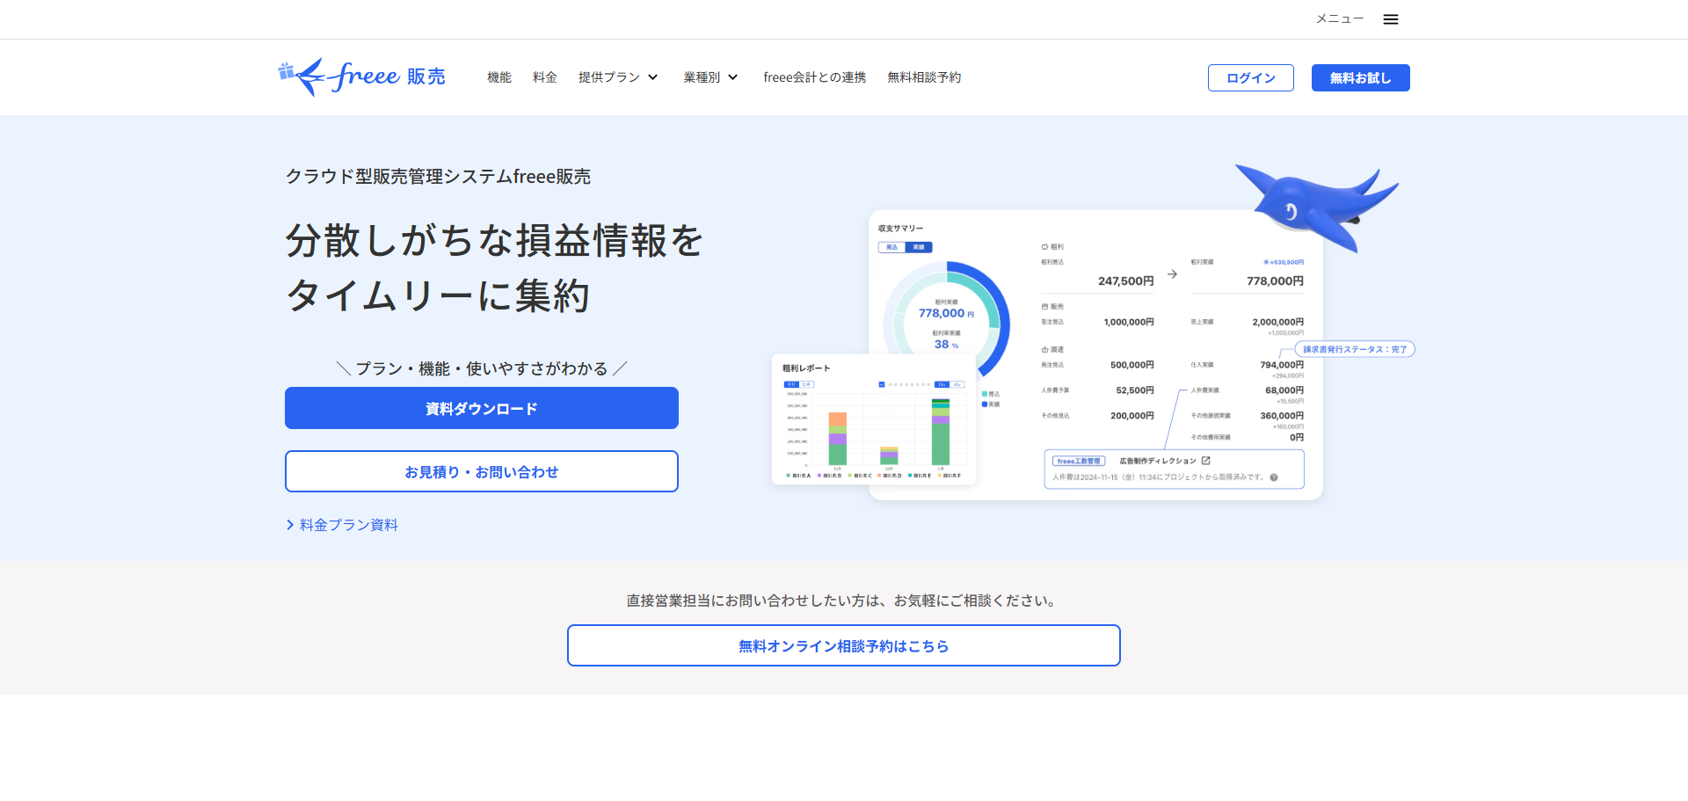
Task: Open the 料金プラン資料 link
Action: (x=342, y=525)
